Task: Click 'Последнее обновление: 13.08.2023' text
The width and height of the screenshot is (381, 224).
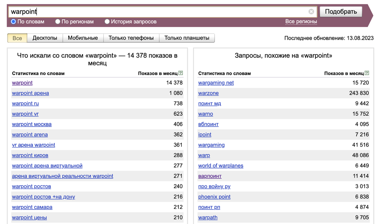Action: [x=329, y=38]
